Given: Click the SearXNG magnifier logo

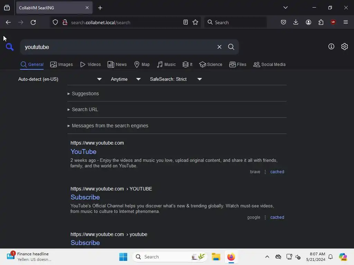Looking at the screenshot, I should 10,47.
